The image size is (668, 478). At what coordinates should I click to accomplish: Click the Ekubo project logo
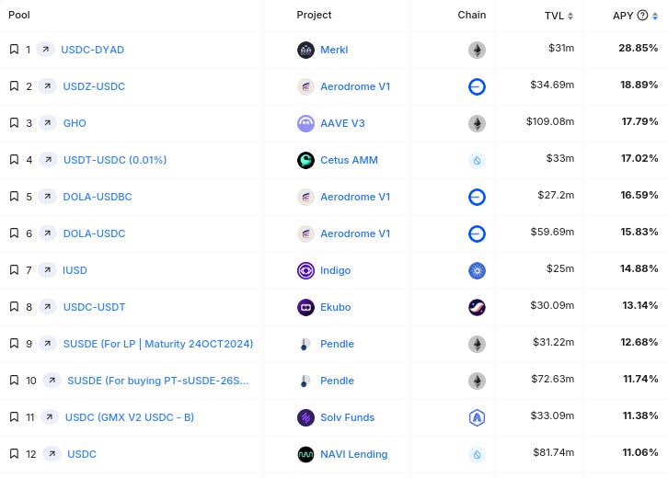coord(305,307)
